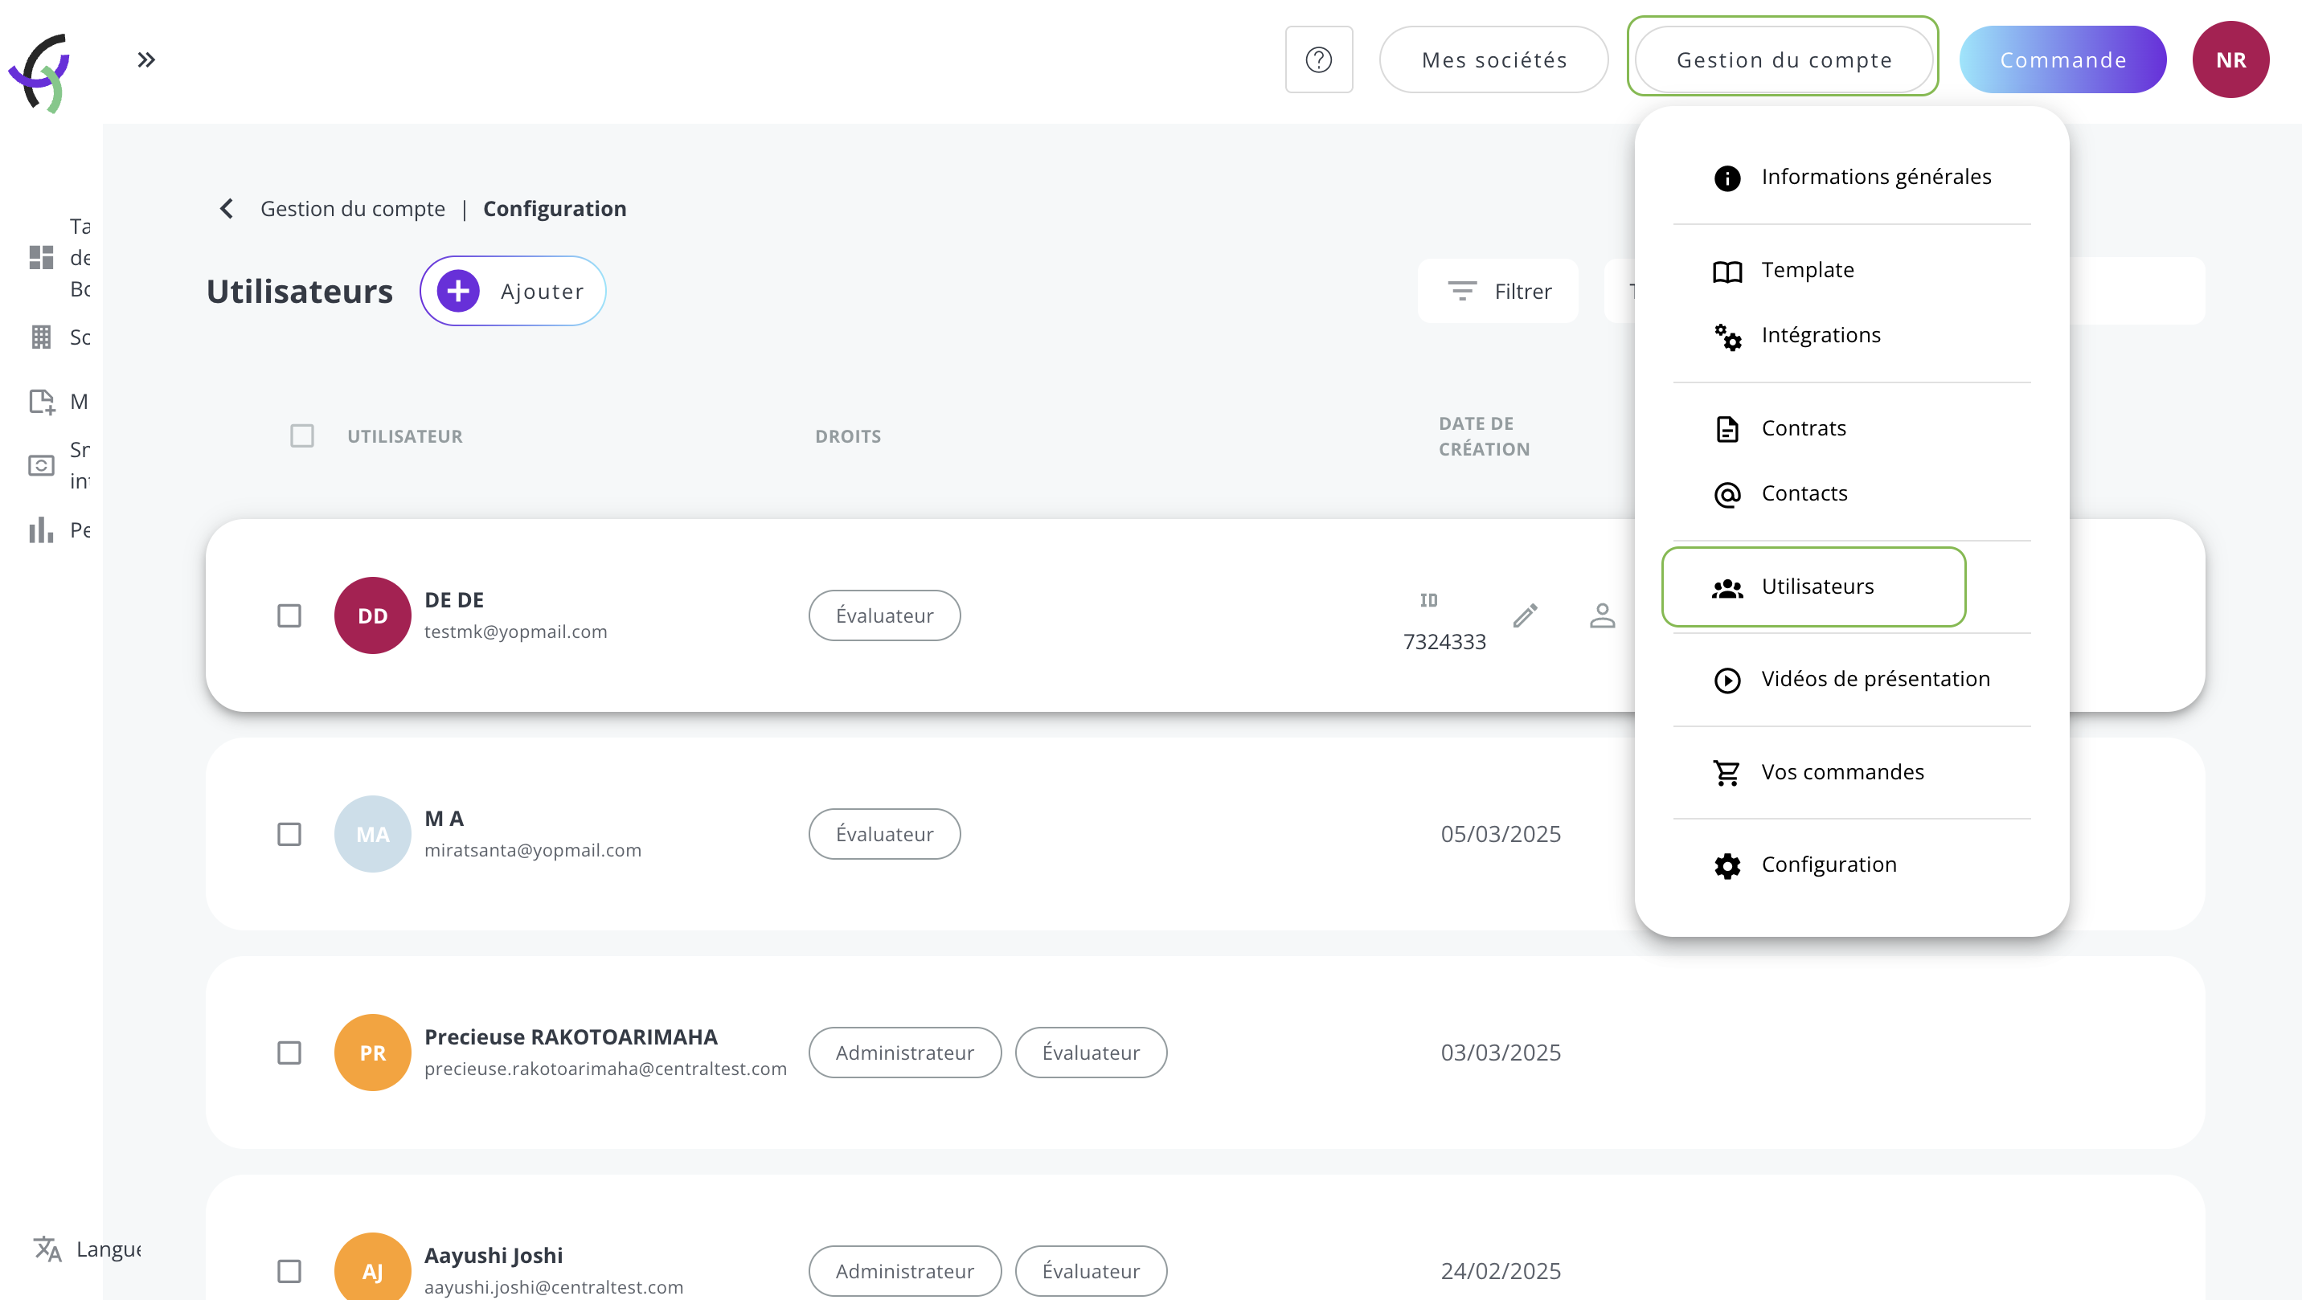Open the help question mark icon
Screen dimensions: 2302x1300
coord(1319,60)
